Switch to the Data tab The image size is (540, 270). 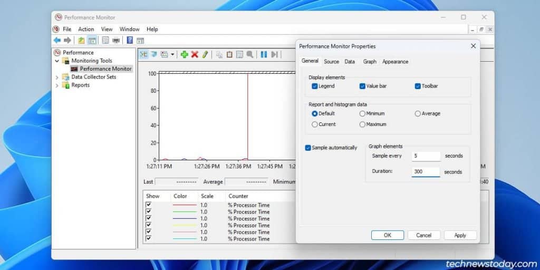coord(350,62)
